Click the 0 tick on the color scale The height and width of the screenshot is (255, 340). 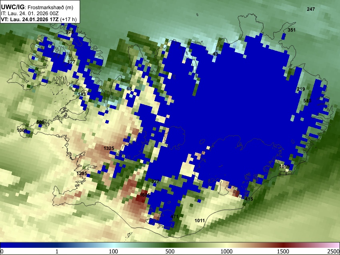pyautogui.click(x=2, y=251)
